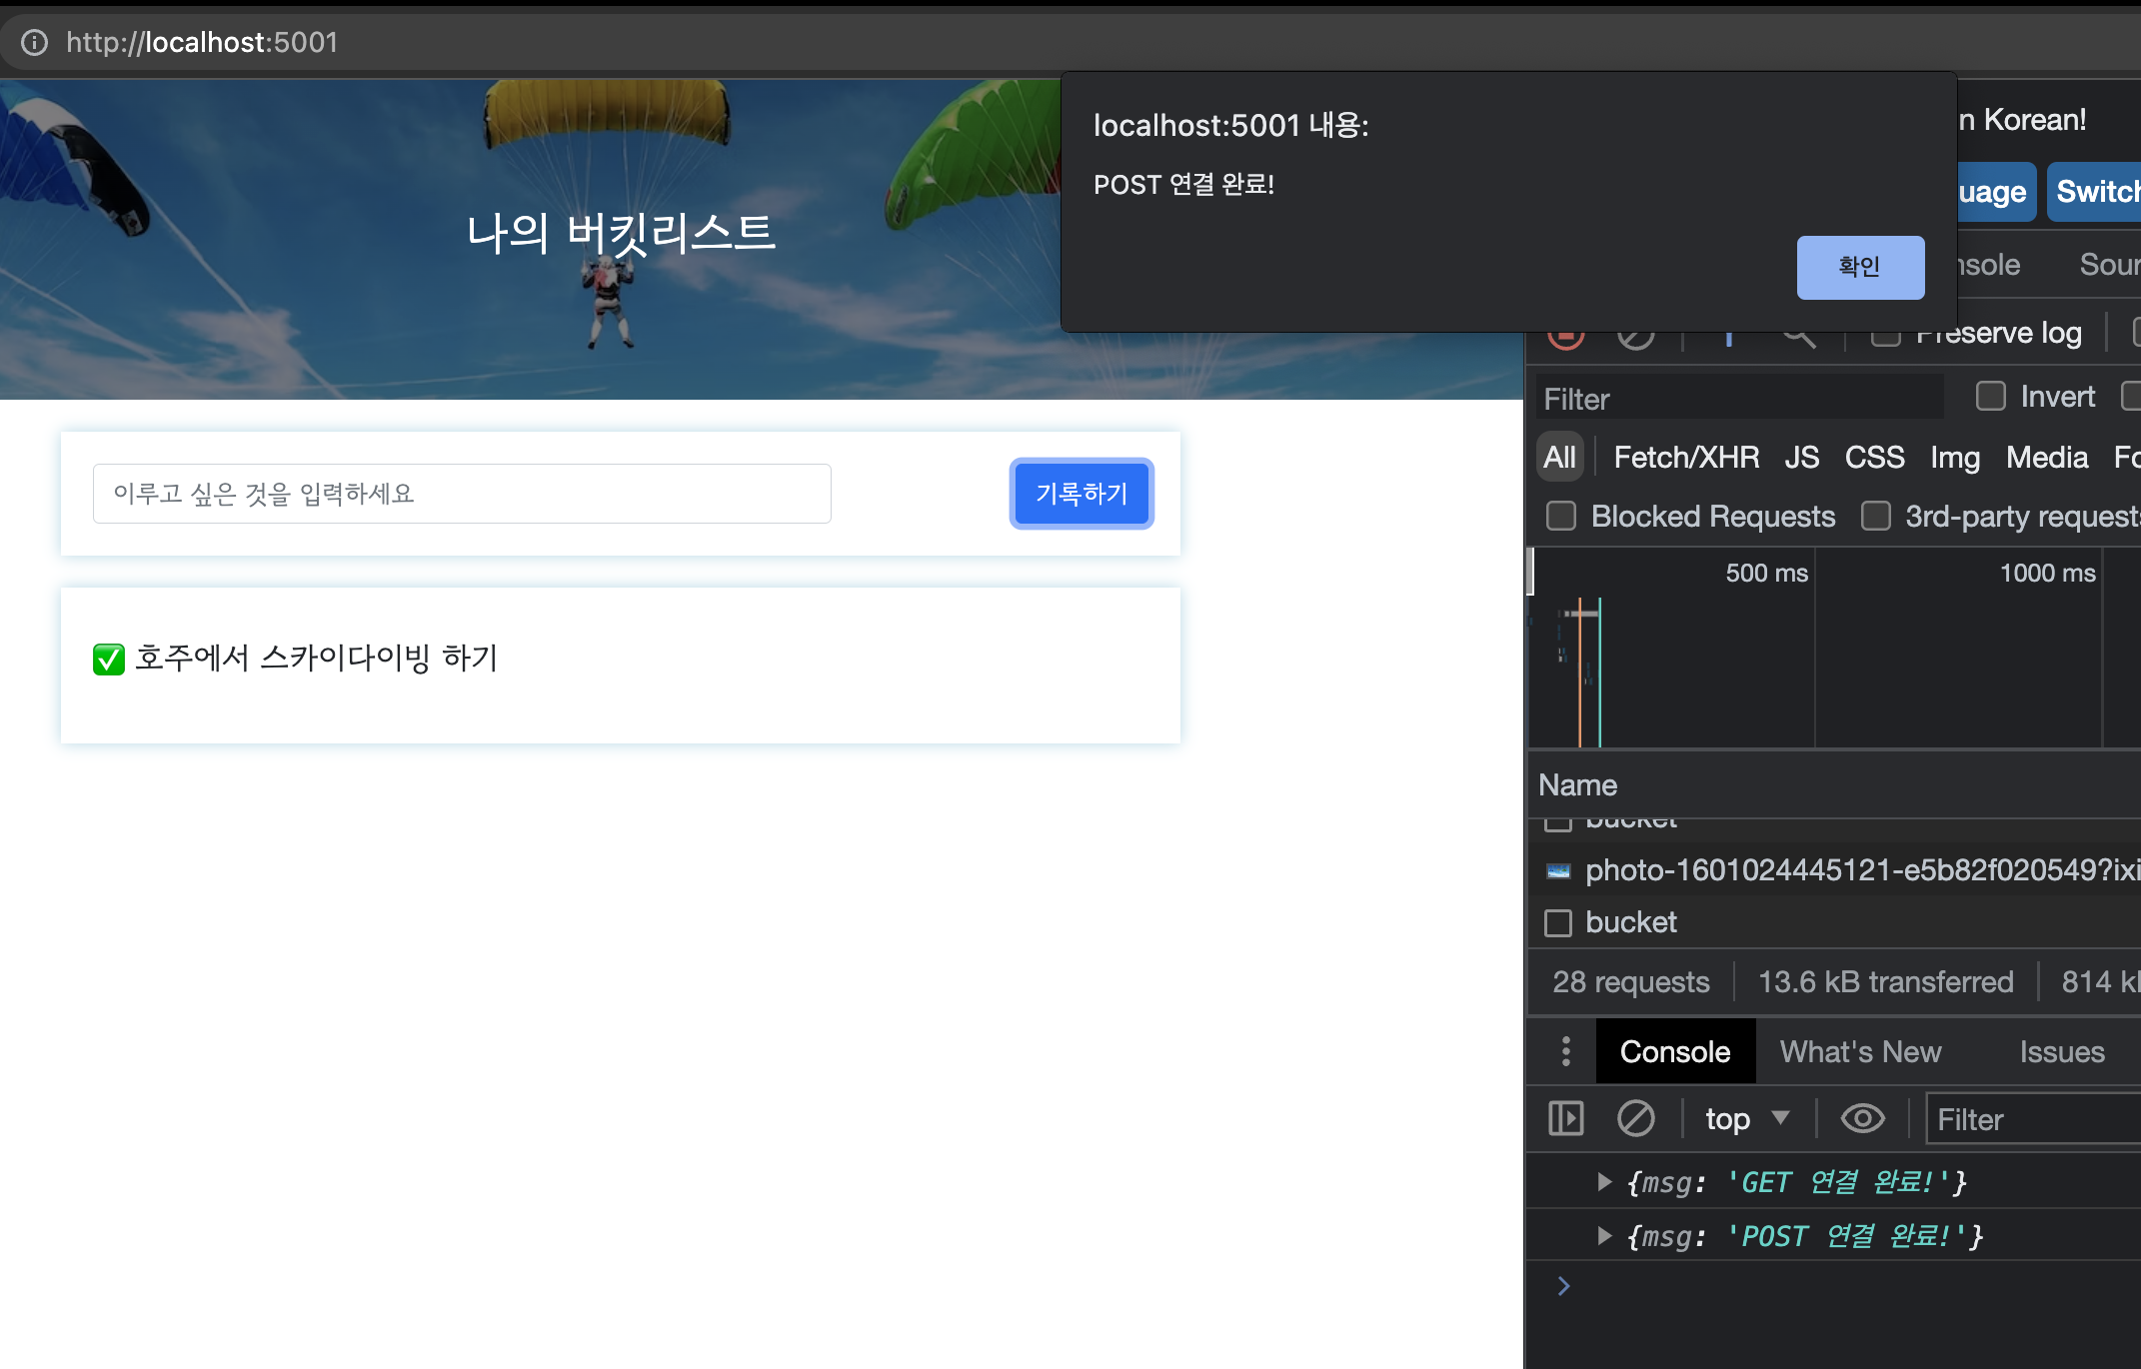2141x1369 pixels.
Task: Click the console sidebar toggle icon
Action: click(1565, 1118)
